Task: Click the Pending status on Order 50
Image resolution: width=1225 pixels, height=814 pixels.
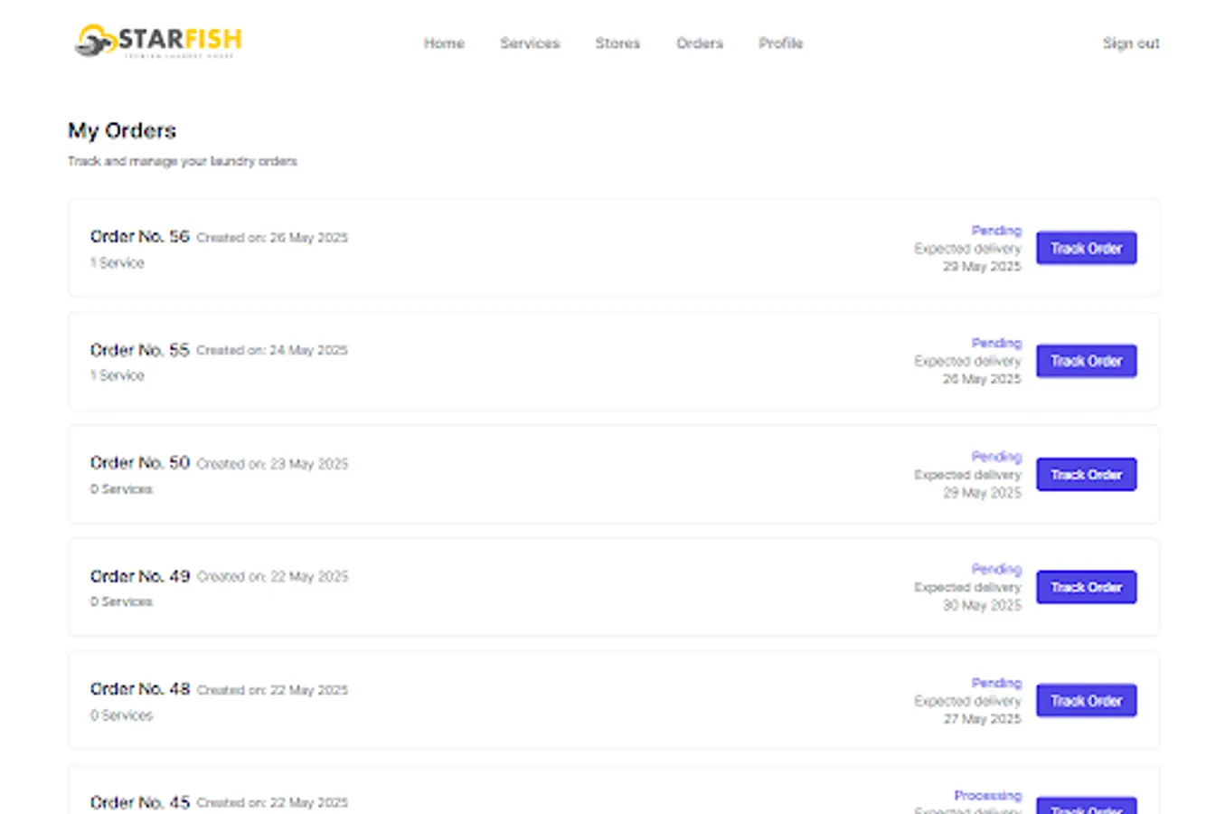Action: click(x=996, y=457)
